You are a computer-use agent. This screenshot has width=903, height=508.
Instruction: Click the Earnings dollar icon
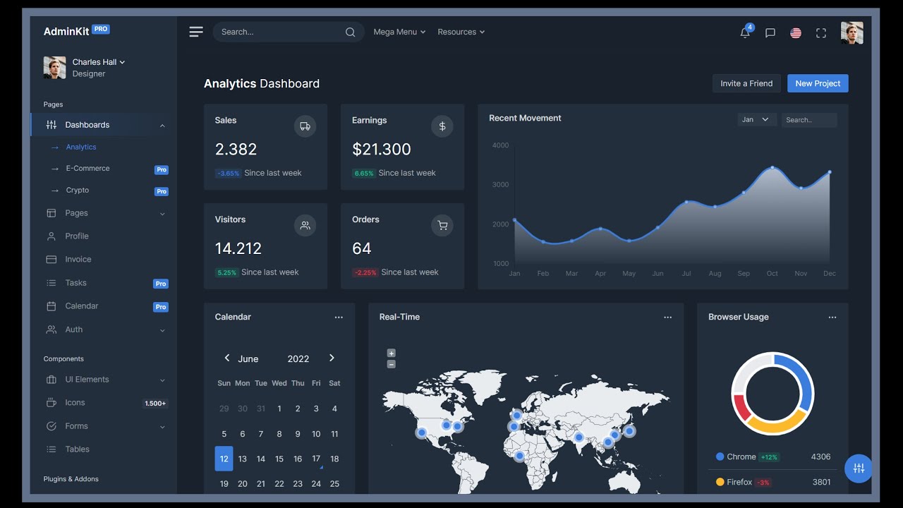click(442, 126)
